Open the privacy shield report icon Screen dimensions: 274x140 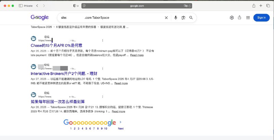pyautogui.click(x=75, y=6)
